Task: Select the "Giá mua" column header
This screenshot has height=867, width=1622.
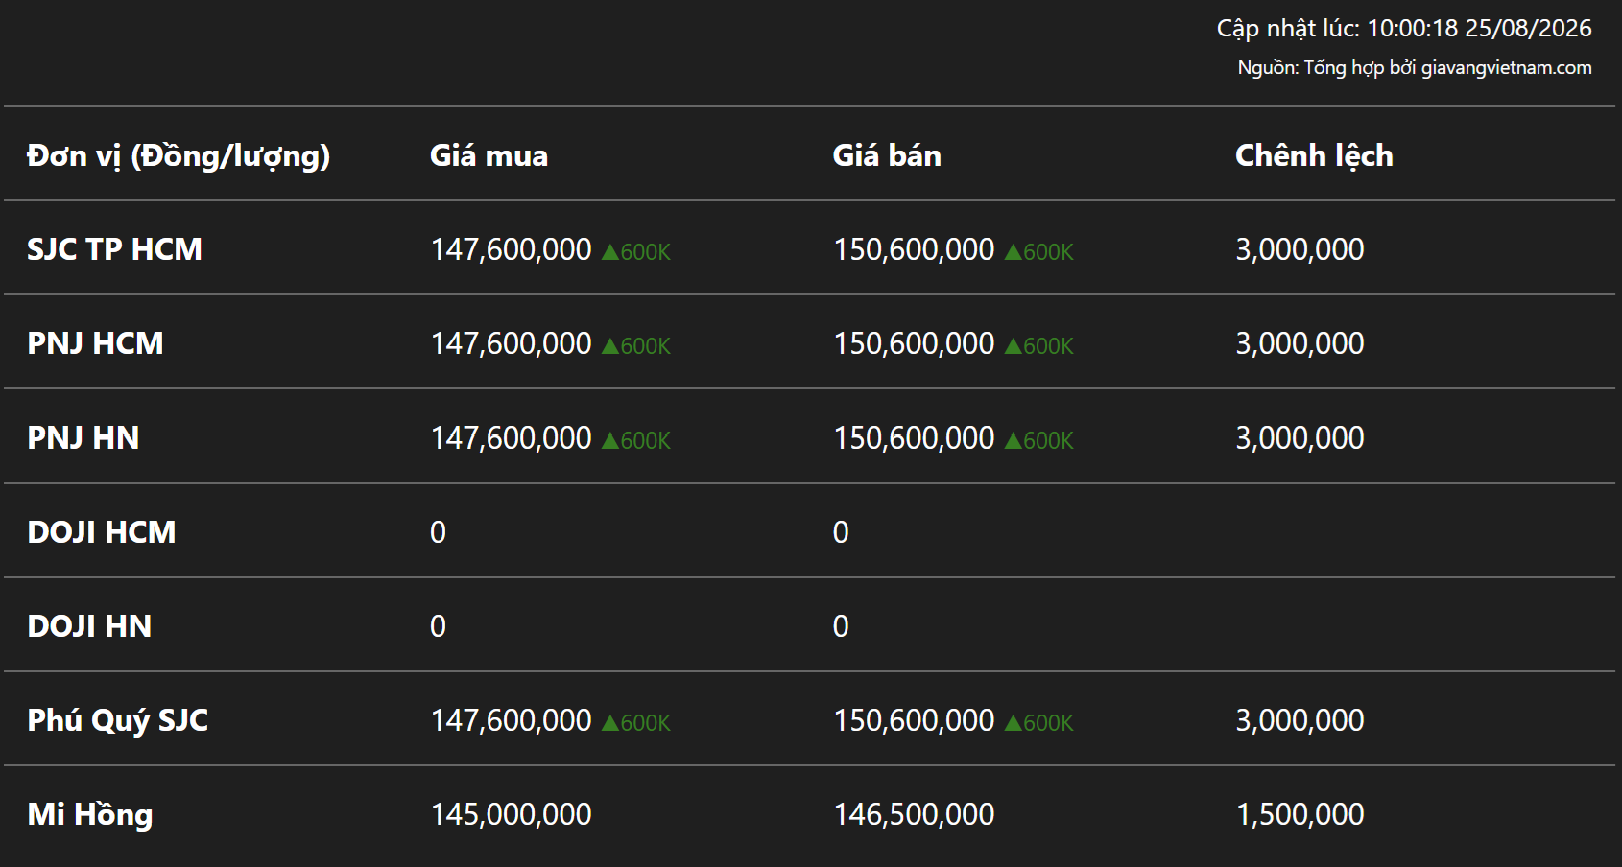Action: (489, 155)
